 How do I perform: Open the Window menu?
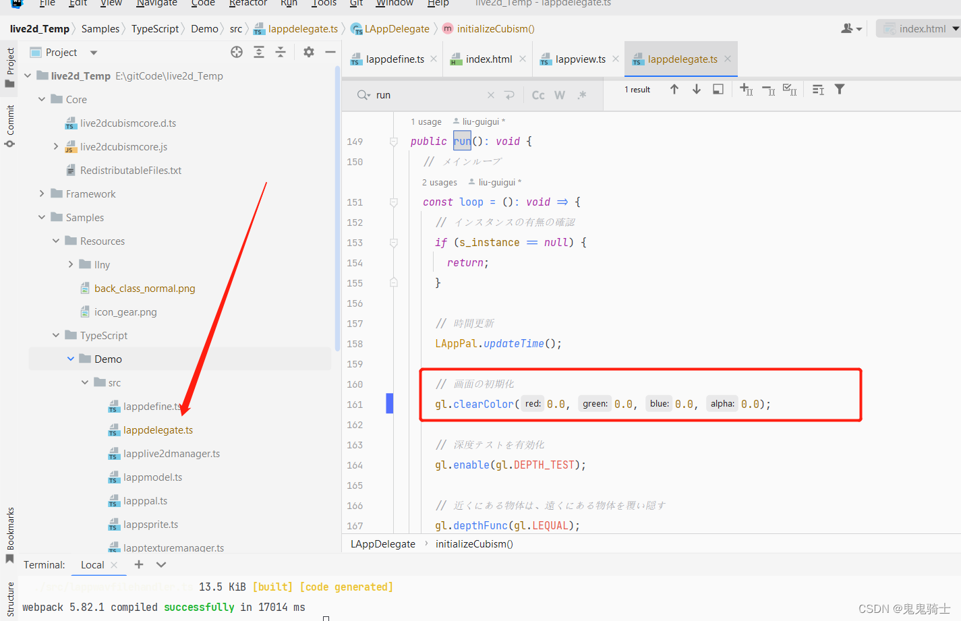pos(395,3)
